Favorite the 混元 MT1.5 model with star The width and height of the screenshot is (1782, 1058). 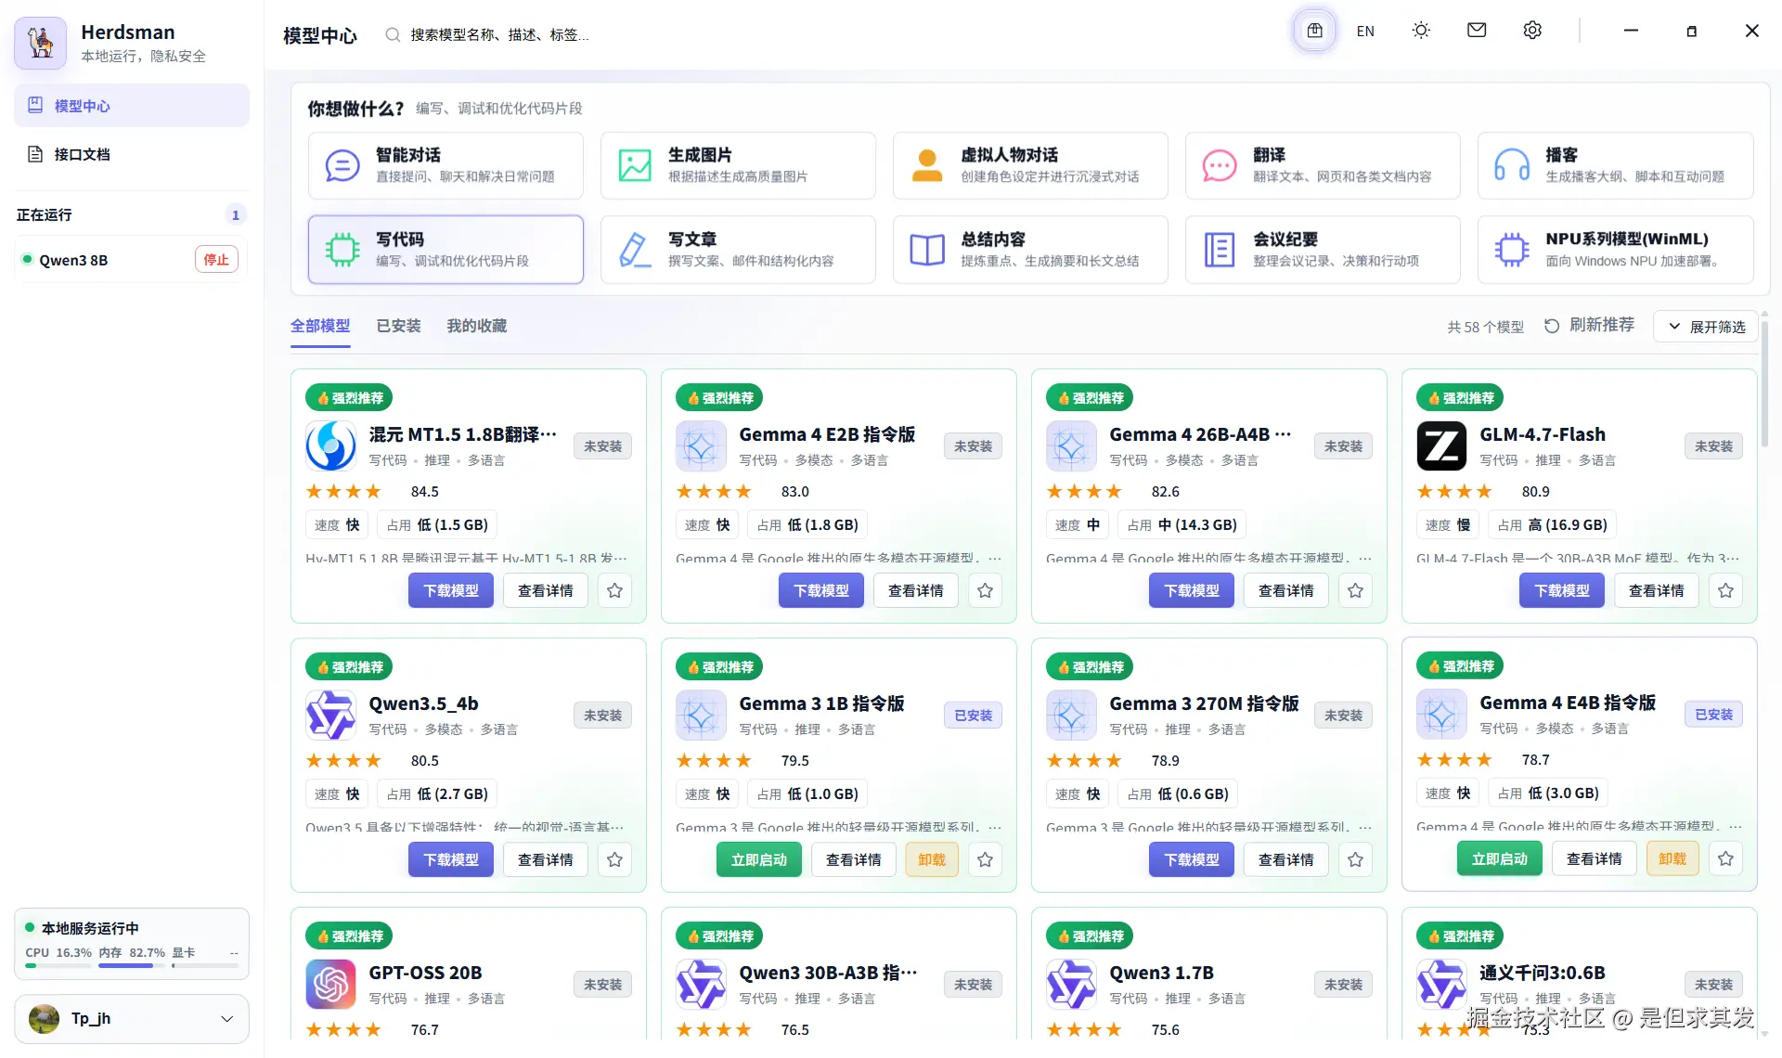point(614,590)
